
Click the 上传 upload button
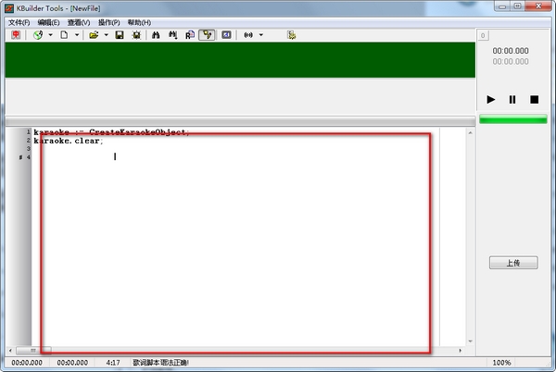513,263
